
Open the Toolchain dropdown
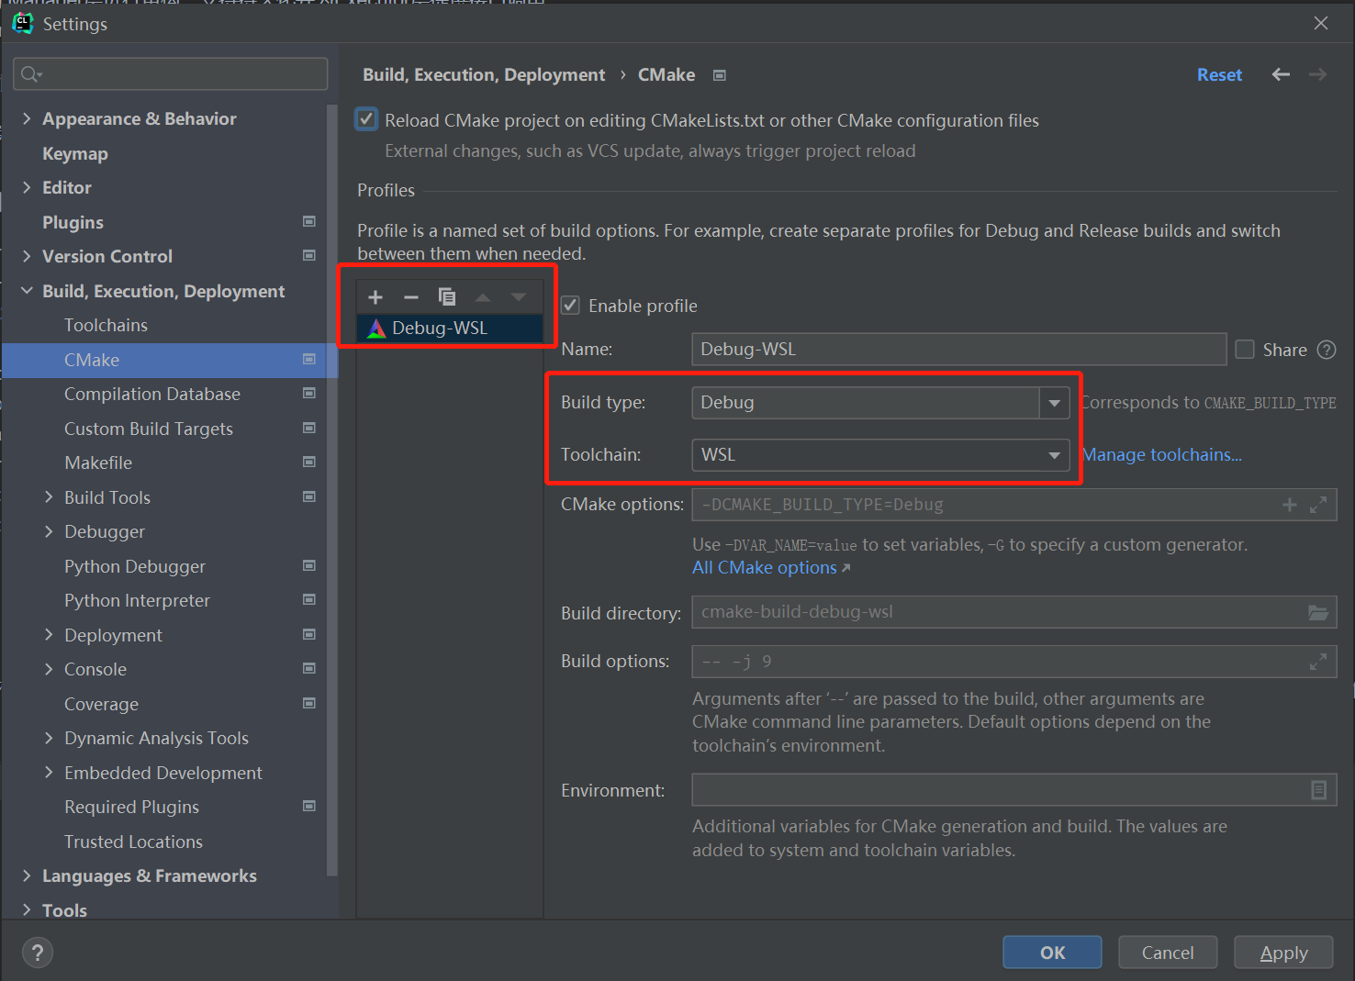tap(1054, 455)
